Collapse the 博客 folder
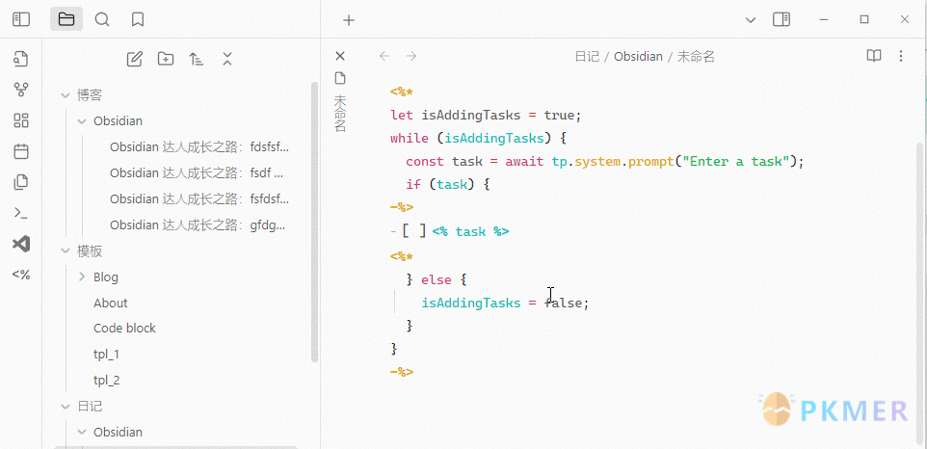Image resolution: width=927 pixels, height=449 pixels. 66,95
